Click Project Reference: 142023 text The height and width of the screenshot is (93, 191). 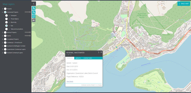75,77
